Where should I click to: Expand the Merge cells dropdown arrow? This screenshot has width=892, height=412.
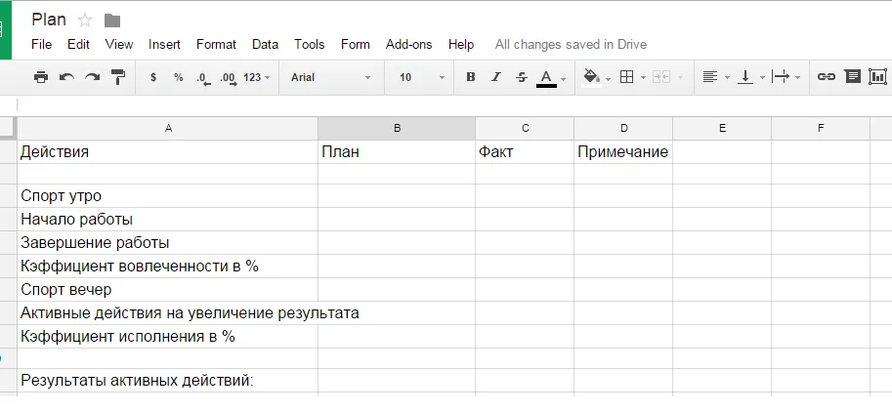(680, 78)
